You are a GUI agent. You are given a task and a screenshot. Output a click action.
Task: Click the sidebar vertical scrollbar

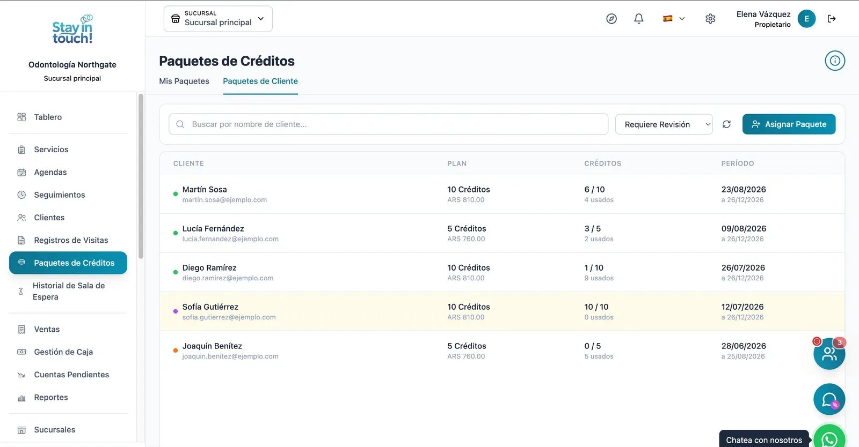pos(141,176)
